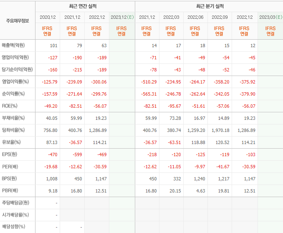Click the quarterly 당기순이익 value -78

click(153, 70)
